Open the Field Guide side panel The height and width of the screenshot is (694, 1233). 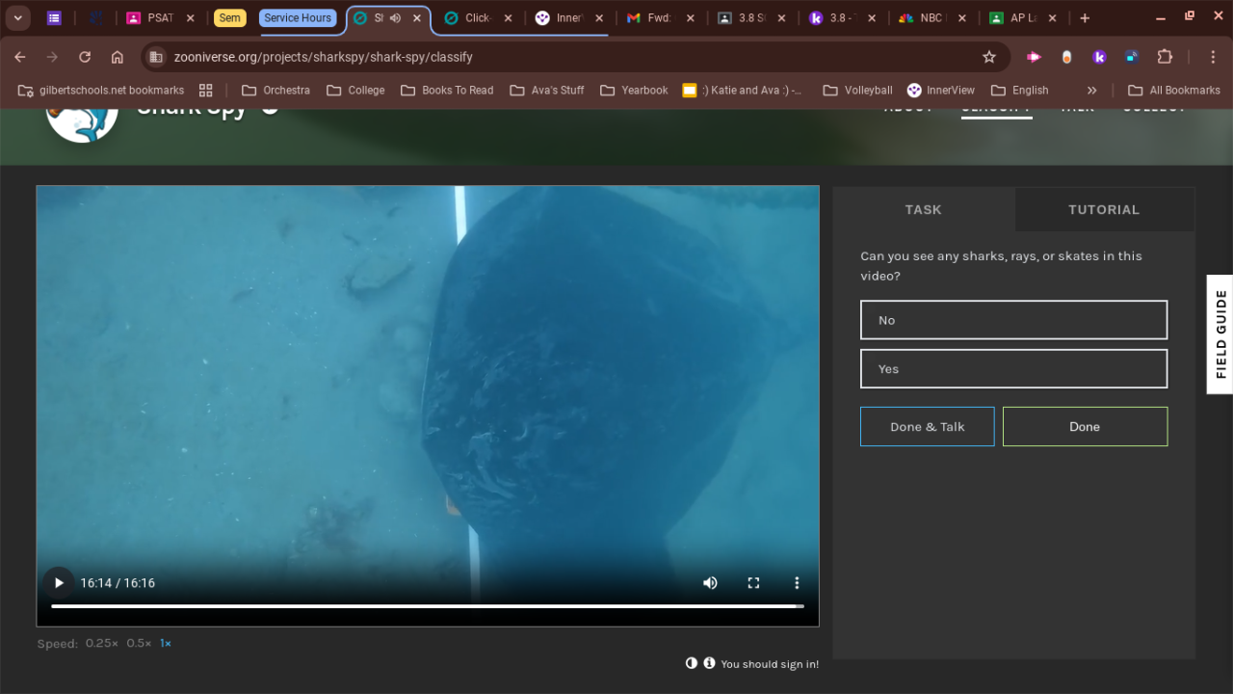1220,334
